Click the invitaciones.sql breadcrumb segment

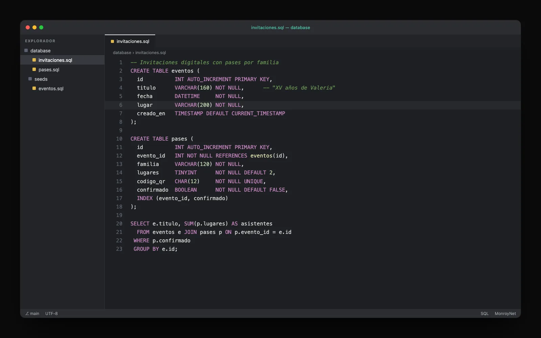(150, 53)
